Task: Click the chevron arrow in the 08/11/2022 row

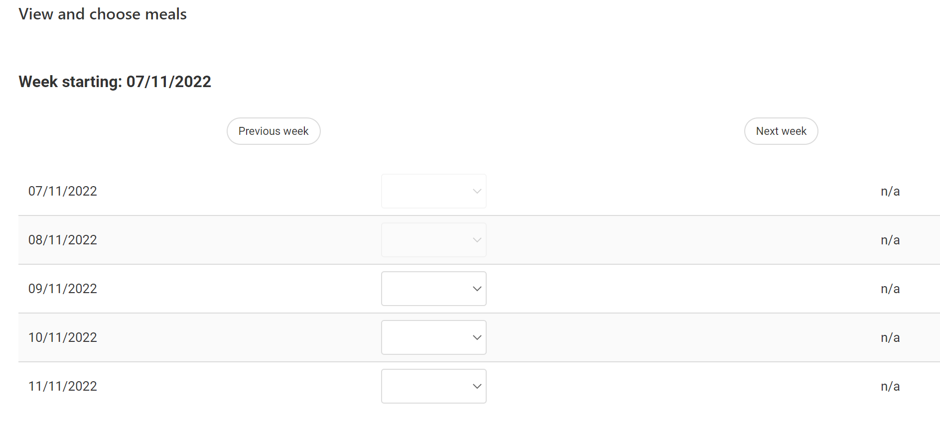Action: click(477, 240)
